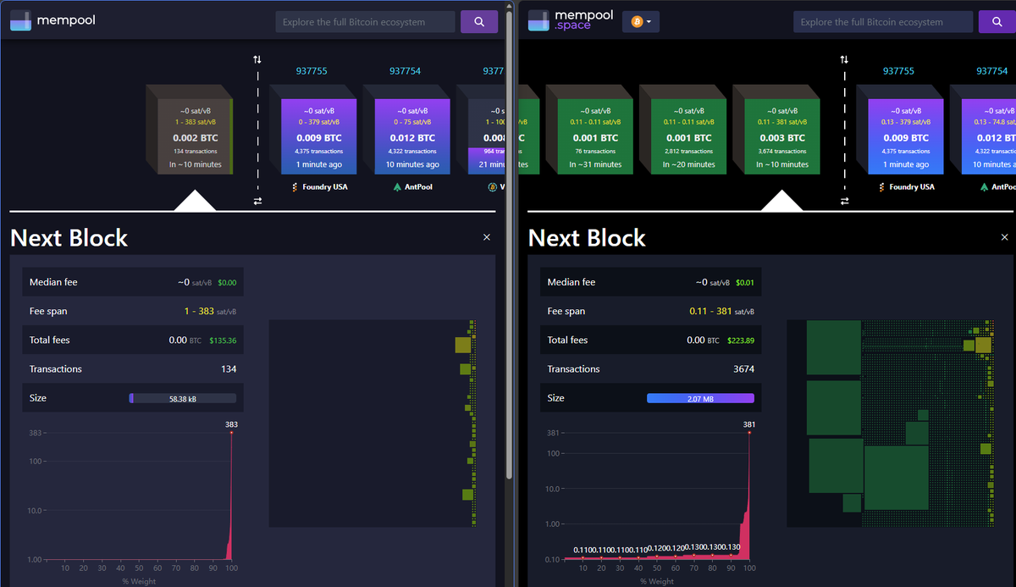Click the up-down arrows icon atop left divider
Viewport: 1016px width, 587px height.
coord(257,59)
